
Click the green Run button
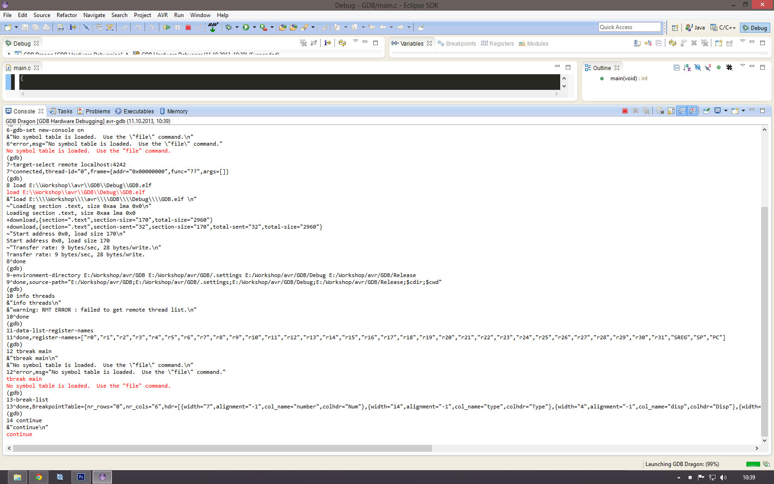coord(246,28)
